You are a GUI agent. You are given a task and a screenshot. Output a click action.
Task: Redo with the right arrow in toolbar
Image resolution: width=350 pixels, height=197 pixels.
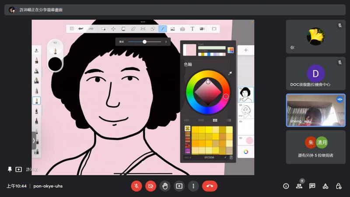(91, 28)
